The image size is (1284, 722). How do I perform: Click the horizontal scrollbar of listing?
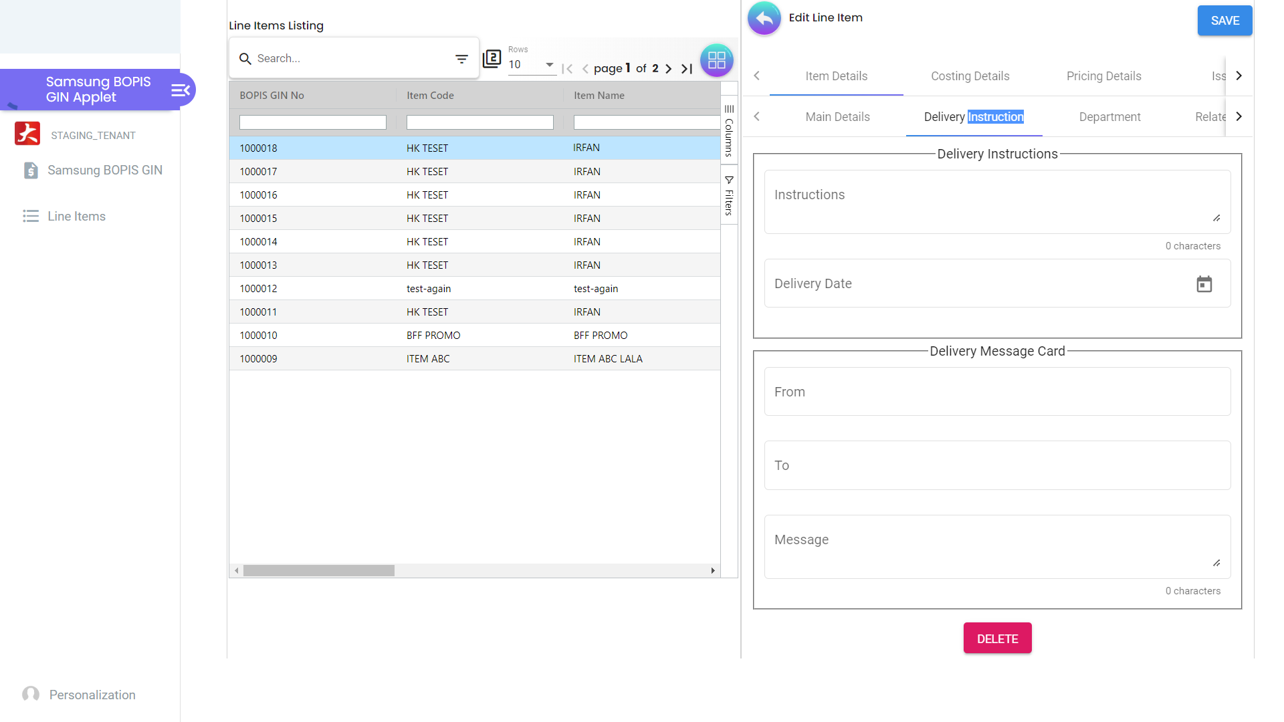point(319,571)
